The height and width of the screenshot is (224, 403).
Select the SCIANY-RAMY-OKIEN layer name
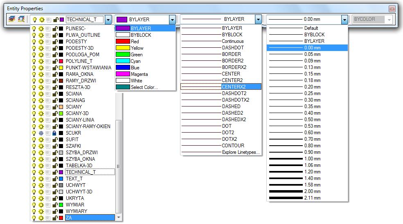tap(88, 126)
